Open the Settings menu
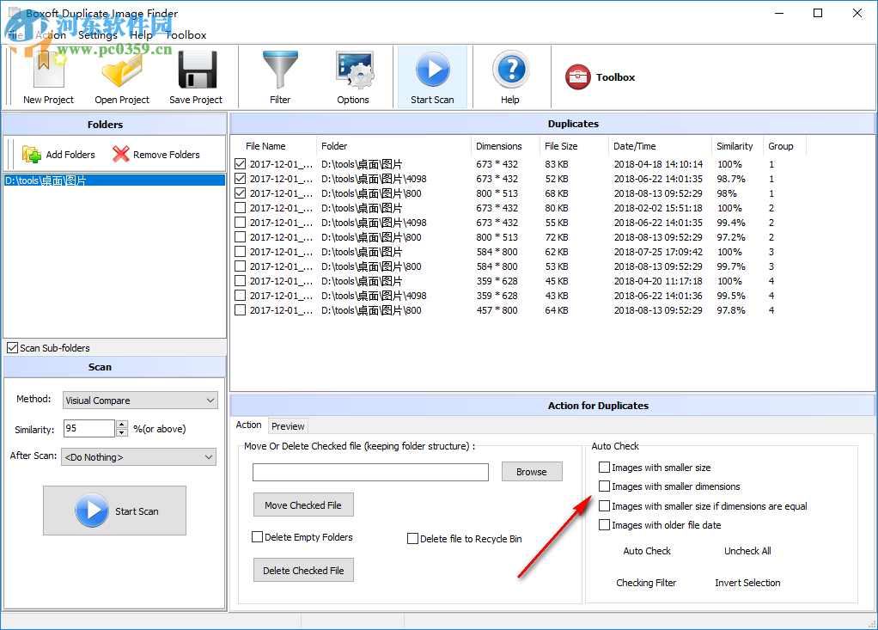 pos(98,35)
